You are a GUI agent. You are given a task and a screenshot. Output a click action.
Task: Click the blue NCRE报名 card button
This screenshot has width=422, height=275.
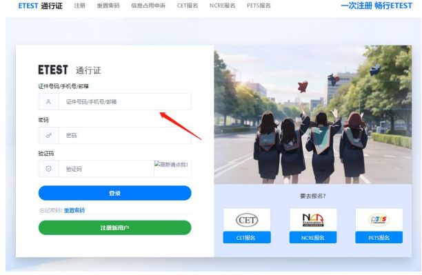pyautogui.click(x=313, y=237)
